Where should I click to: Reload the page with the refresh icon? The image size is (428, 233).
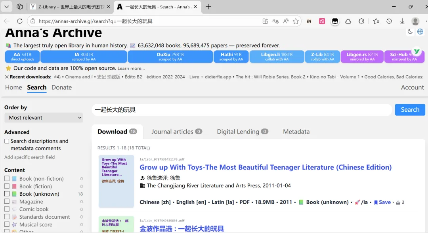click(20, 21)
